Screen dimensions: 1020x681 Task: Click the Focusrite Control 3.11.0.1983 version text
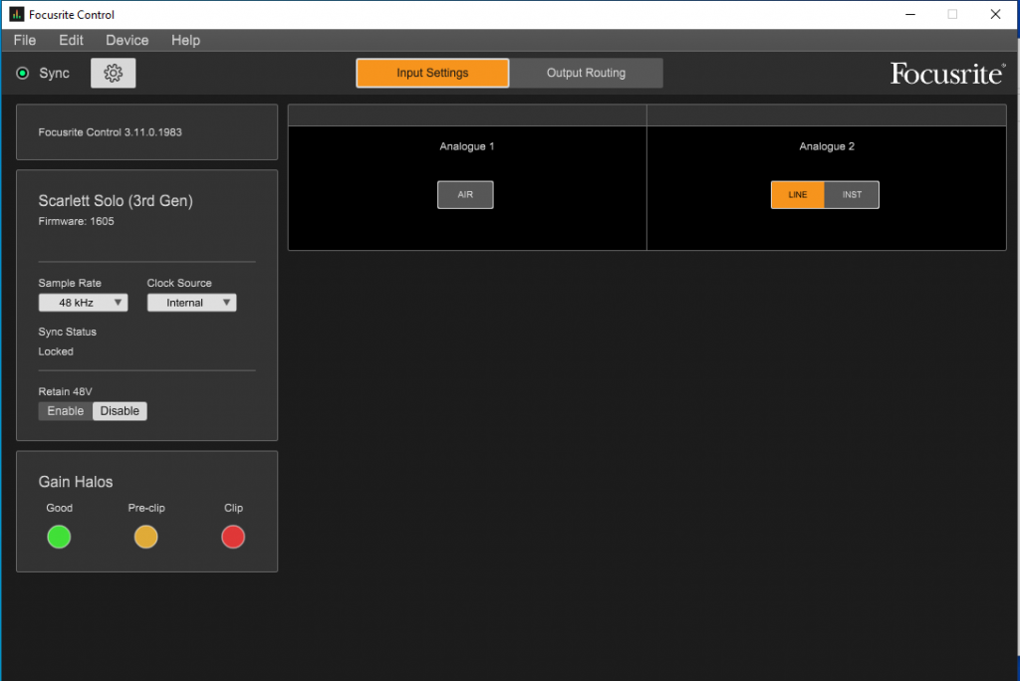[x=110, y=132]
